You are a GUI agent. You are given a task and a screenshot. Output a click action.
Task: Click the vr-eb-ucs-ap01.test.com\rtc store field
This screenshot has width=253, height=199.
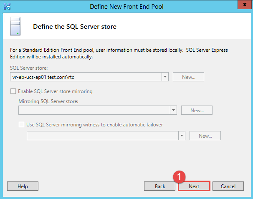(85, 77)
